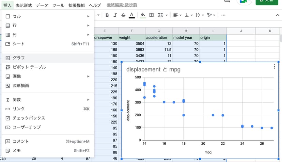Hide toolbar with collapse chevron
Image resolution: width=282 pixels, height=162 pixels.
click(277, 15)
